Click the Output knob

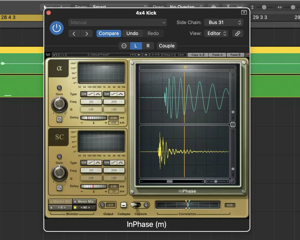pos(102,205)
